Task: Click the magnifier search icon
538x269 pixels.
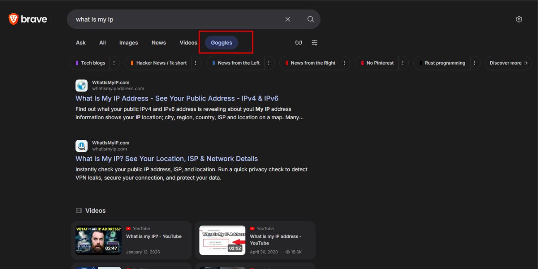Action: click(x=310, y=19)
